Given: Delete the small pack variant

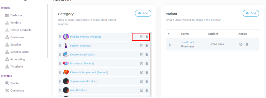Looking at the screenshot, I should (x=247, y=44).
